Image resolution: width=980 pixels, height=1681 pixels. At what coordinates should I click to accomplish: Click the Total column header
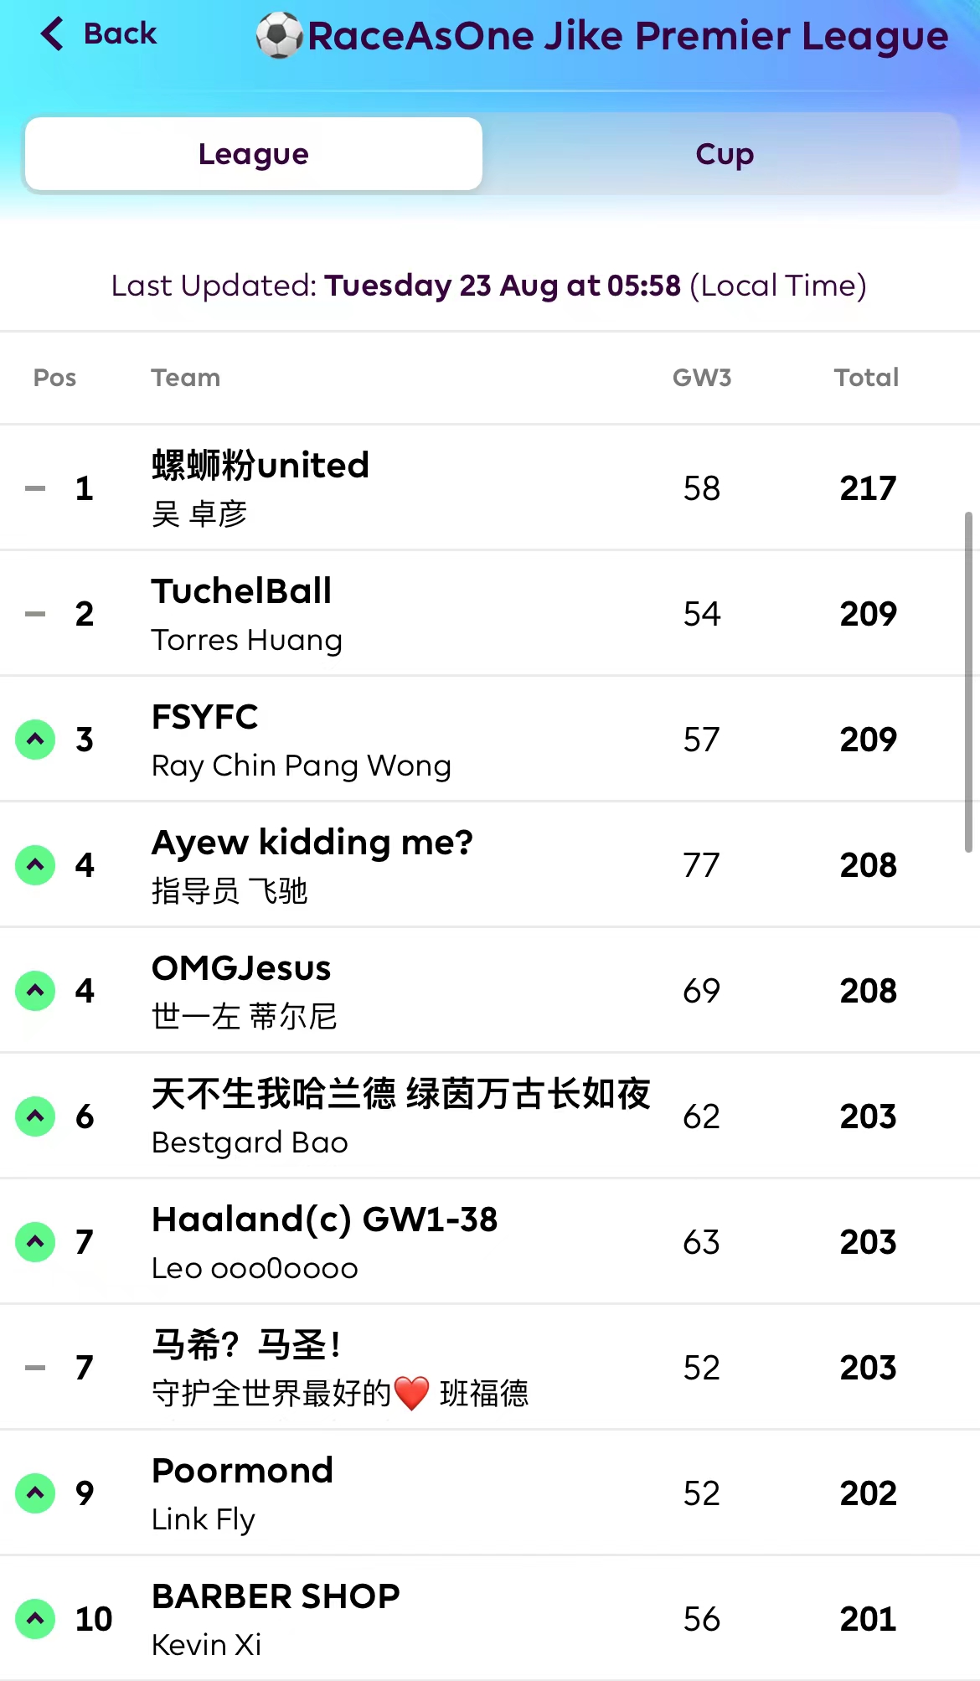(x=866, y=378)
